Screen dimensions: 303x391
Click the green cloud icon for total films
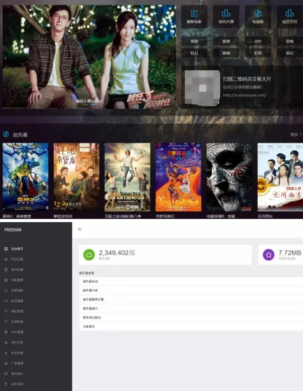coord(89,254)
